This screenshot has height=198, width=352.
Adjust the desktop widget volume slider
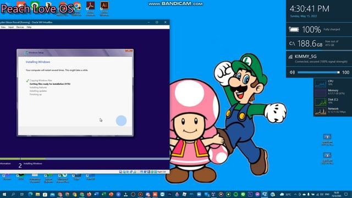click(x=318, y=72)
